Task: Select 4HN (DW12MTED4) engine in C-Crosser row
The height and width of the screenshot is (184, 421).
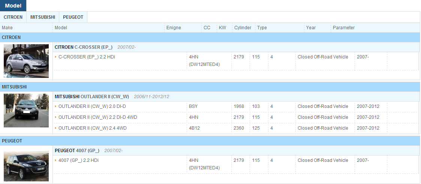Action: tap(204, 61)
